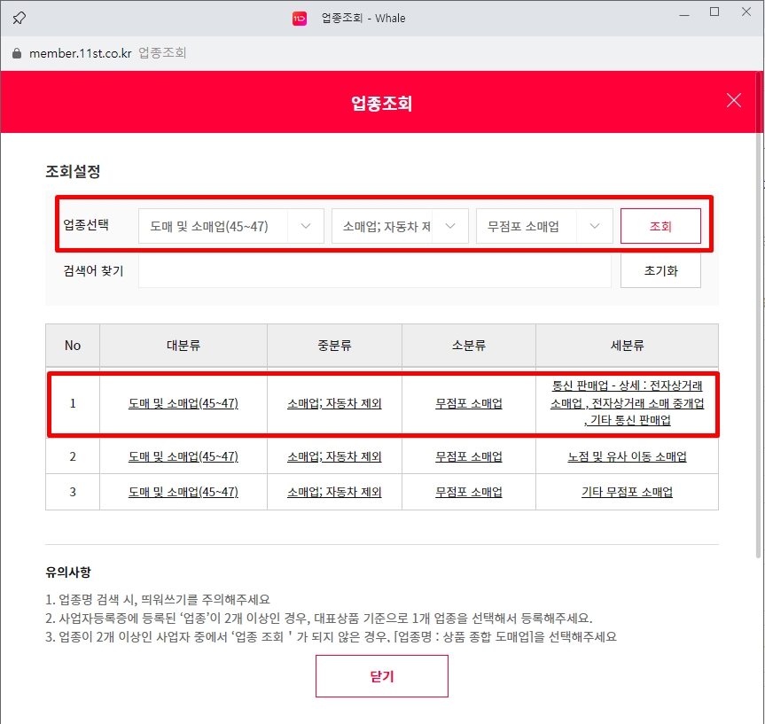The image size is (765, 724).
Task: Click the 유의사항 heading
Action: click(68, 572)
